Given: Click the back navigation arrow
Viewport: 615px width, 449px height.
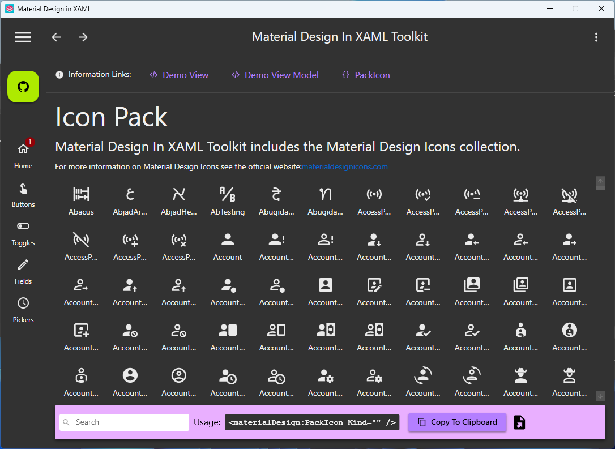Looking at the screenshot, I should pyautogui.click(x=55, y=37).
